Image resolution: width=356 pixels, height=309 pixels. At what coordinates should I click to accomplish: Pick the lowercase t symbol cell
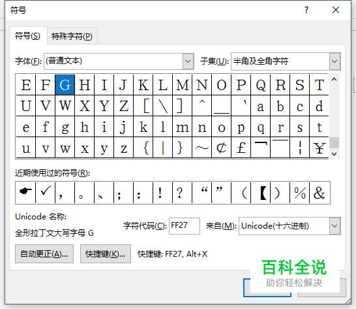click(x=319, y=127)
